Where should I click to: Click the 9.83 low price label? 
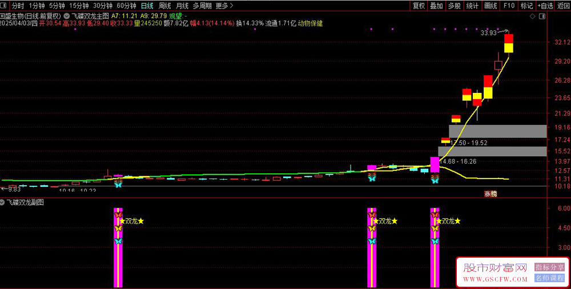(x=15, y=189)
